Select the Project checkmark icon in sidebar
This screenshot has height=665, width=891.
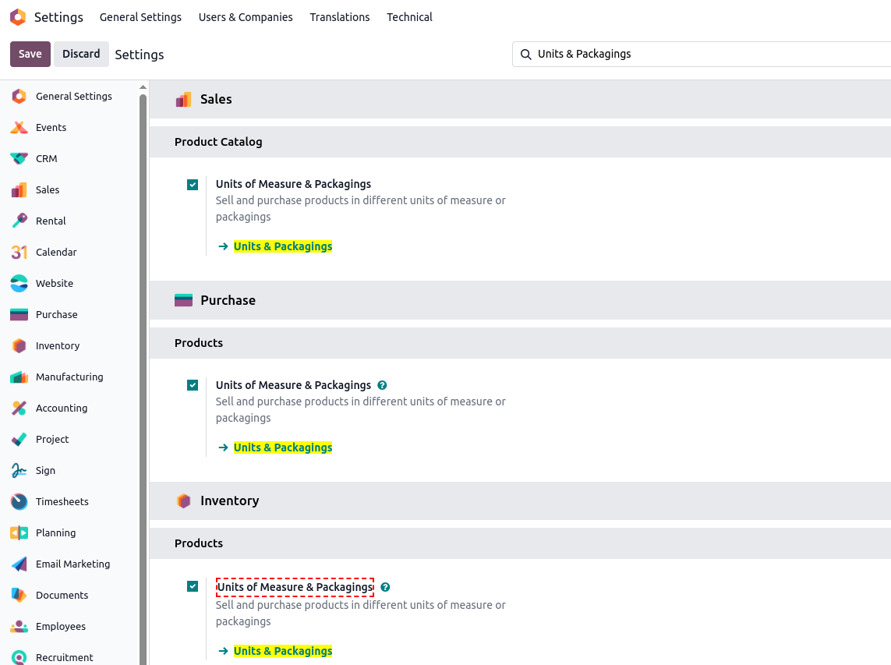pos(19,440)
